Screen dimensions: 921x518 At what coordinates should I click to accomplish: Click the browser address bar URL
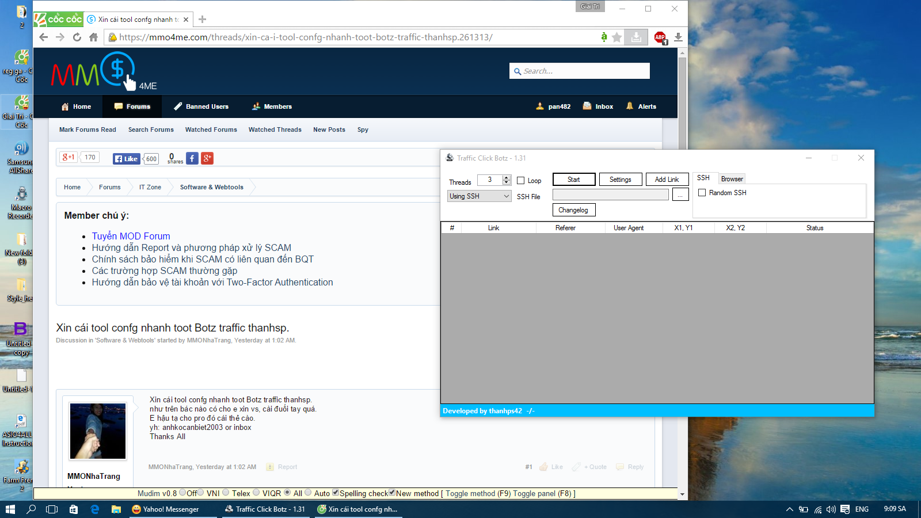point(306,37)
